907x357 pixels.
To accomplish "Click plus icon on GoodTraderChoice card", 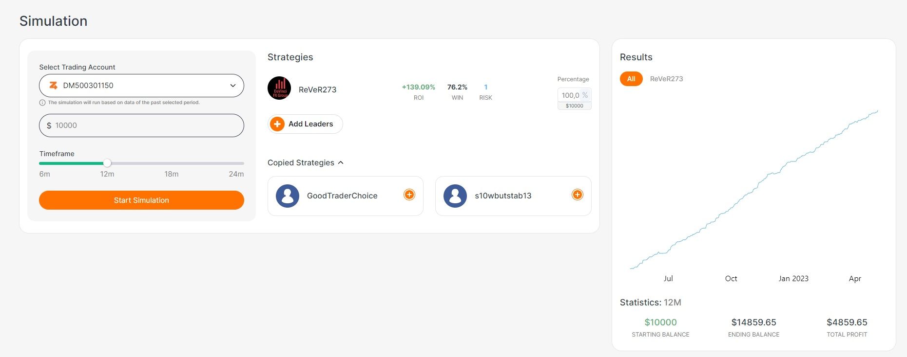I will pos(409,195).
